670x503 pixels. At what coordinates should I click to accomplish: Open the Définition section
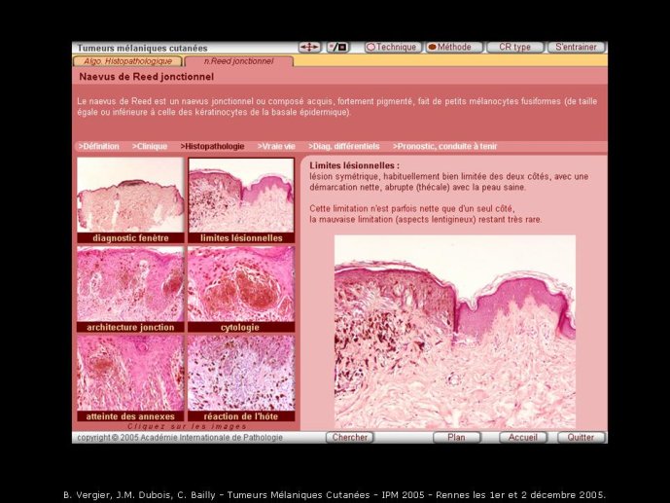coord(99,146)
